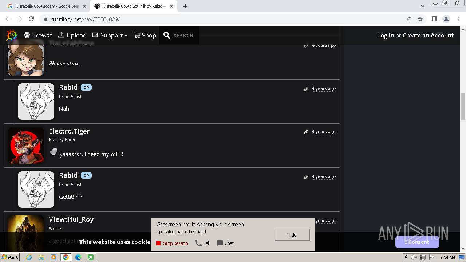Screen dimensions: 466x262
Task: Open the Shop link
Action: (x=145, y=35)
